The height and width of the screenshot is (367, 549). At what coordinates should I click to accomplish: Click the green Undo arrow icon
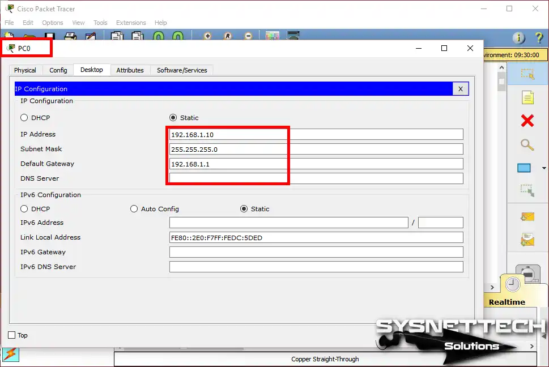[x=158, y=36]
